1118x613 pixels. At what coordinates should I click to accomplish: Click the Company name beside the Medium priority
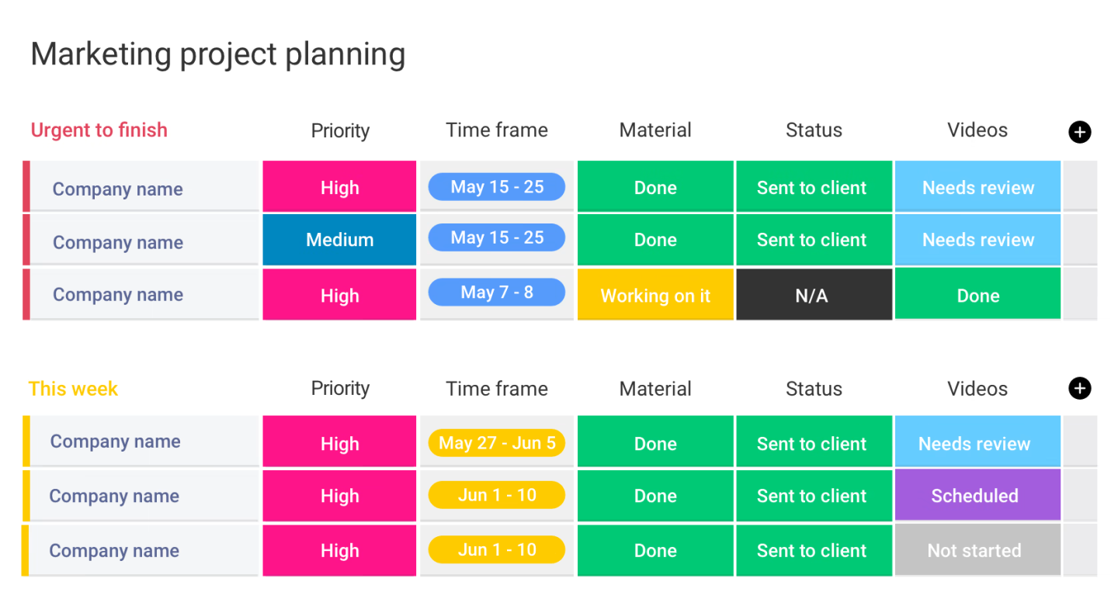tap(118, 242)
